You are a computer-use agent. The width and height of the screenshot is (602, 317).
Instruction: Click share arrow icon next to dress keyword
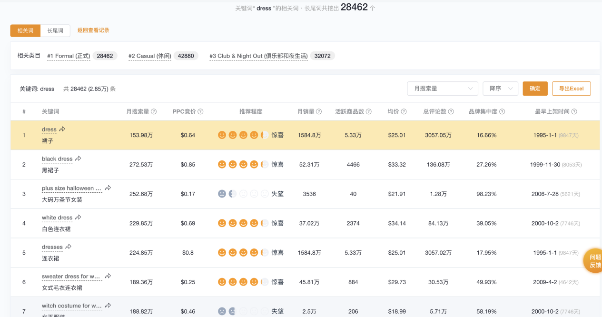62,129
